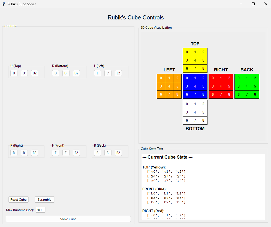Viewport: 271px width, 227px height.
Task: Click blue front face center tile 4
Action: click(x=195, y=86)
